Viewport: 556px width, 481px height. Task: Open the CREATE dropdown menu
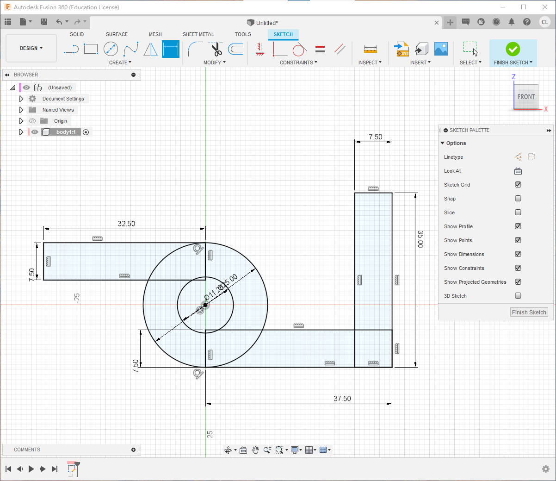click(x=120, y=62)
